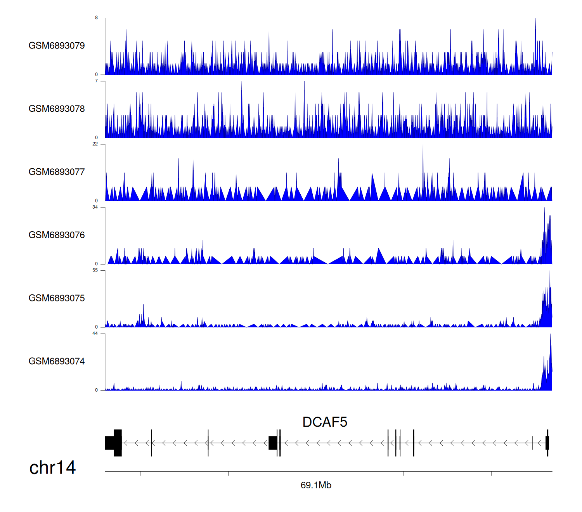
Task: Select the GSM6893076 track label
Action: click(57, 235)
